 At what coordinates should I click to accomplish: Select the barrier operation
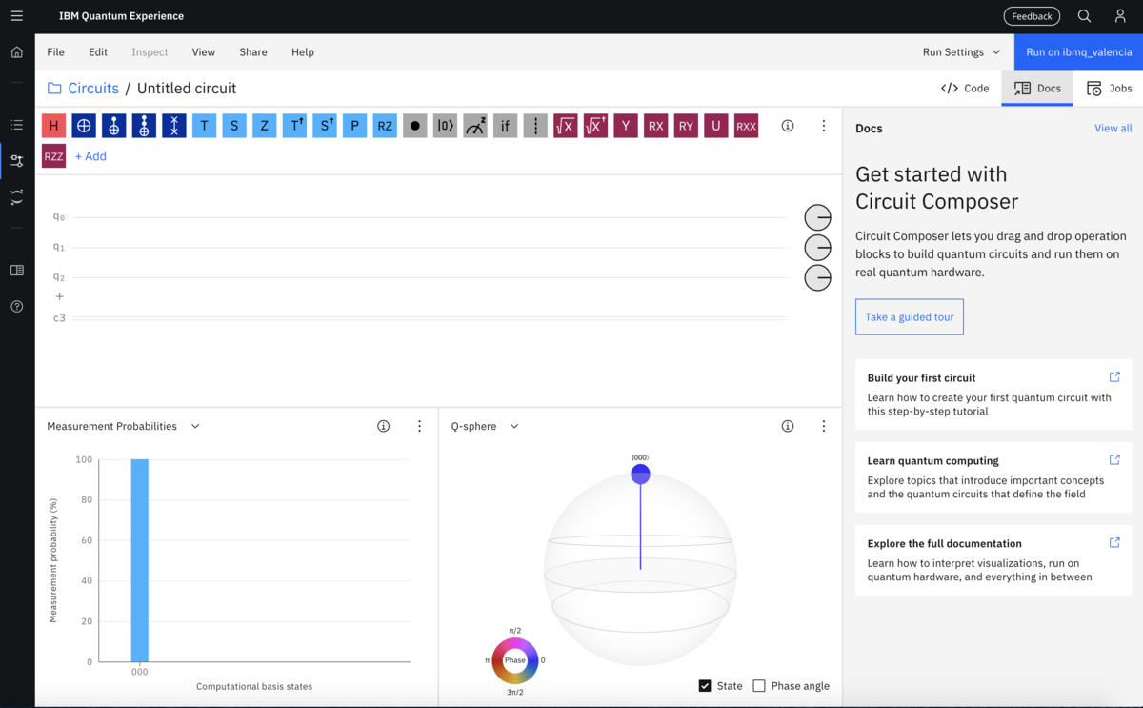[x=535, y=126]
